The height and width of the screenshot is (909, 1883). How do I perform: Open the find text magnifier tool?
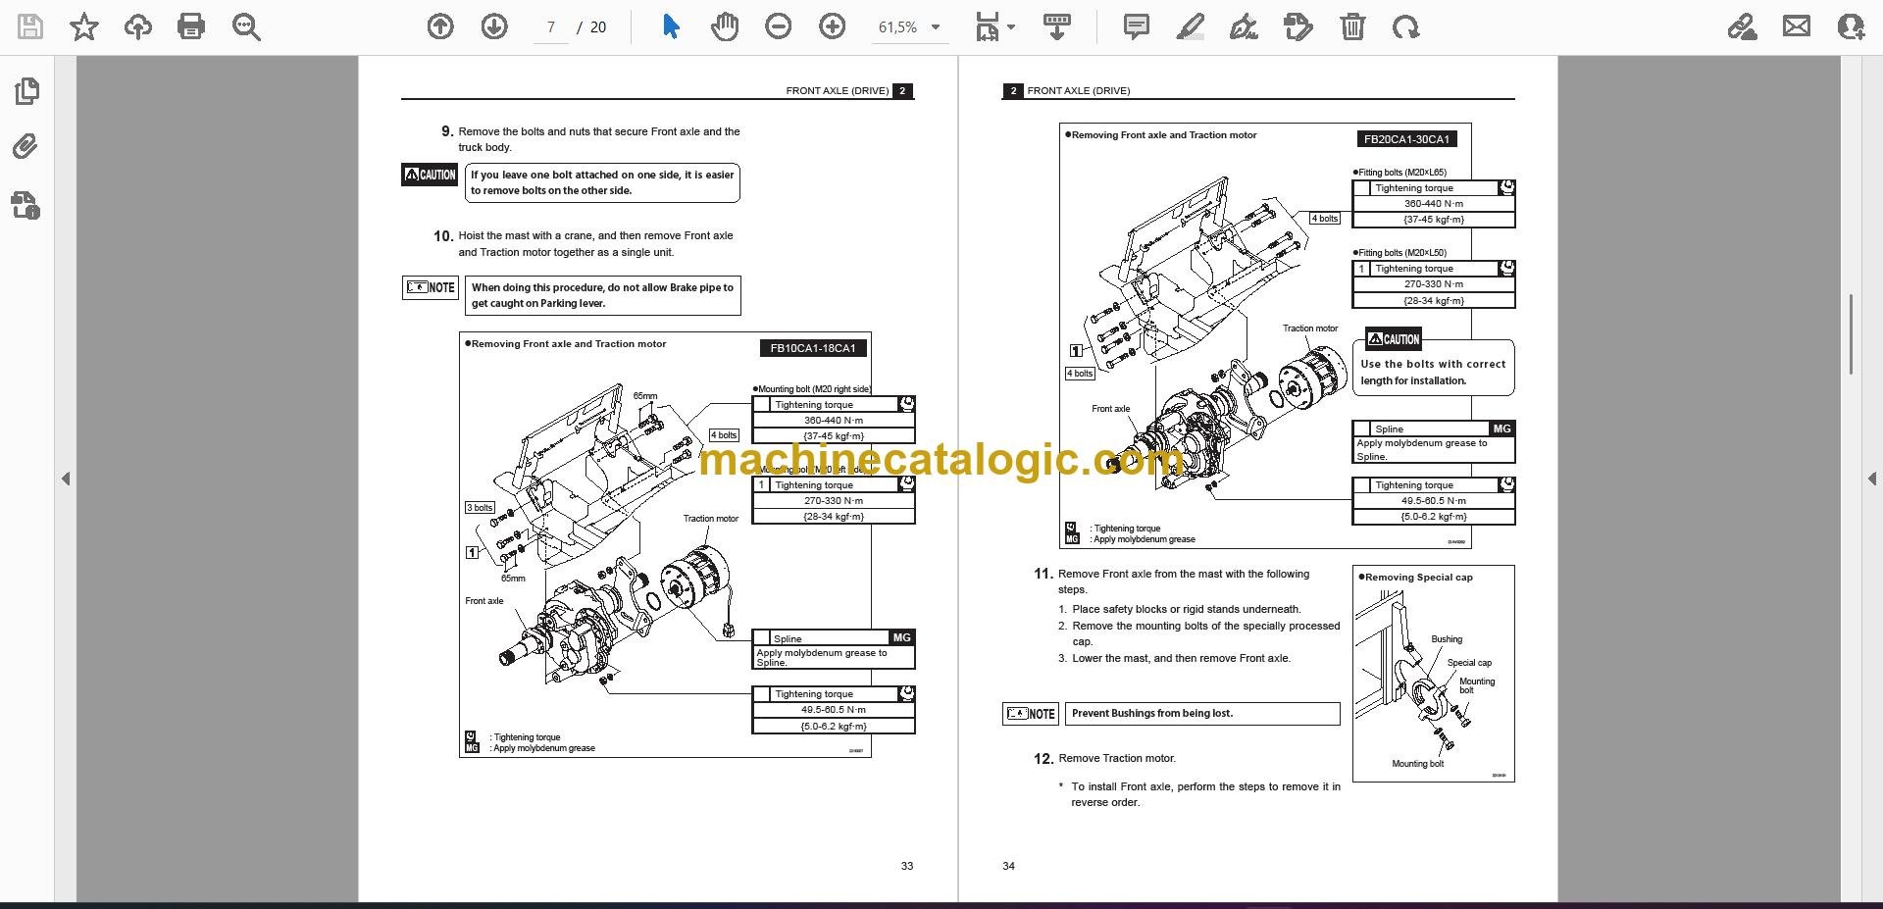click(246, 26)
